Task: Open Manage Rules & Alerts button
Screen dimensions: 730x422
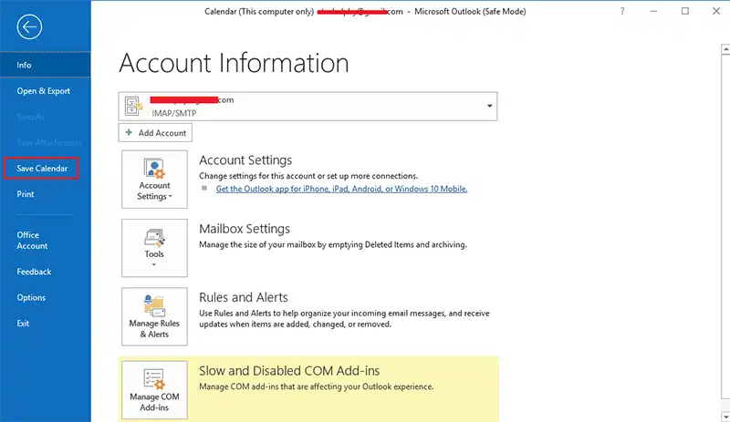Action: [154, 316]
